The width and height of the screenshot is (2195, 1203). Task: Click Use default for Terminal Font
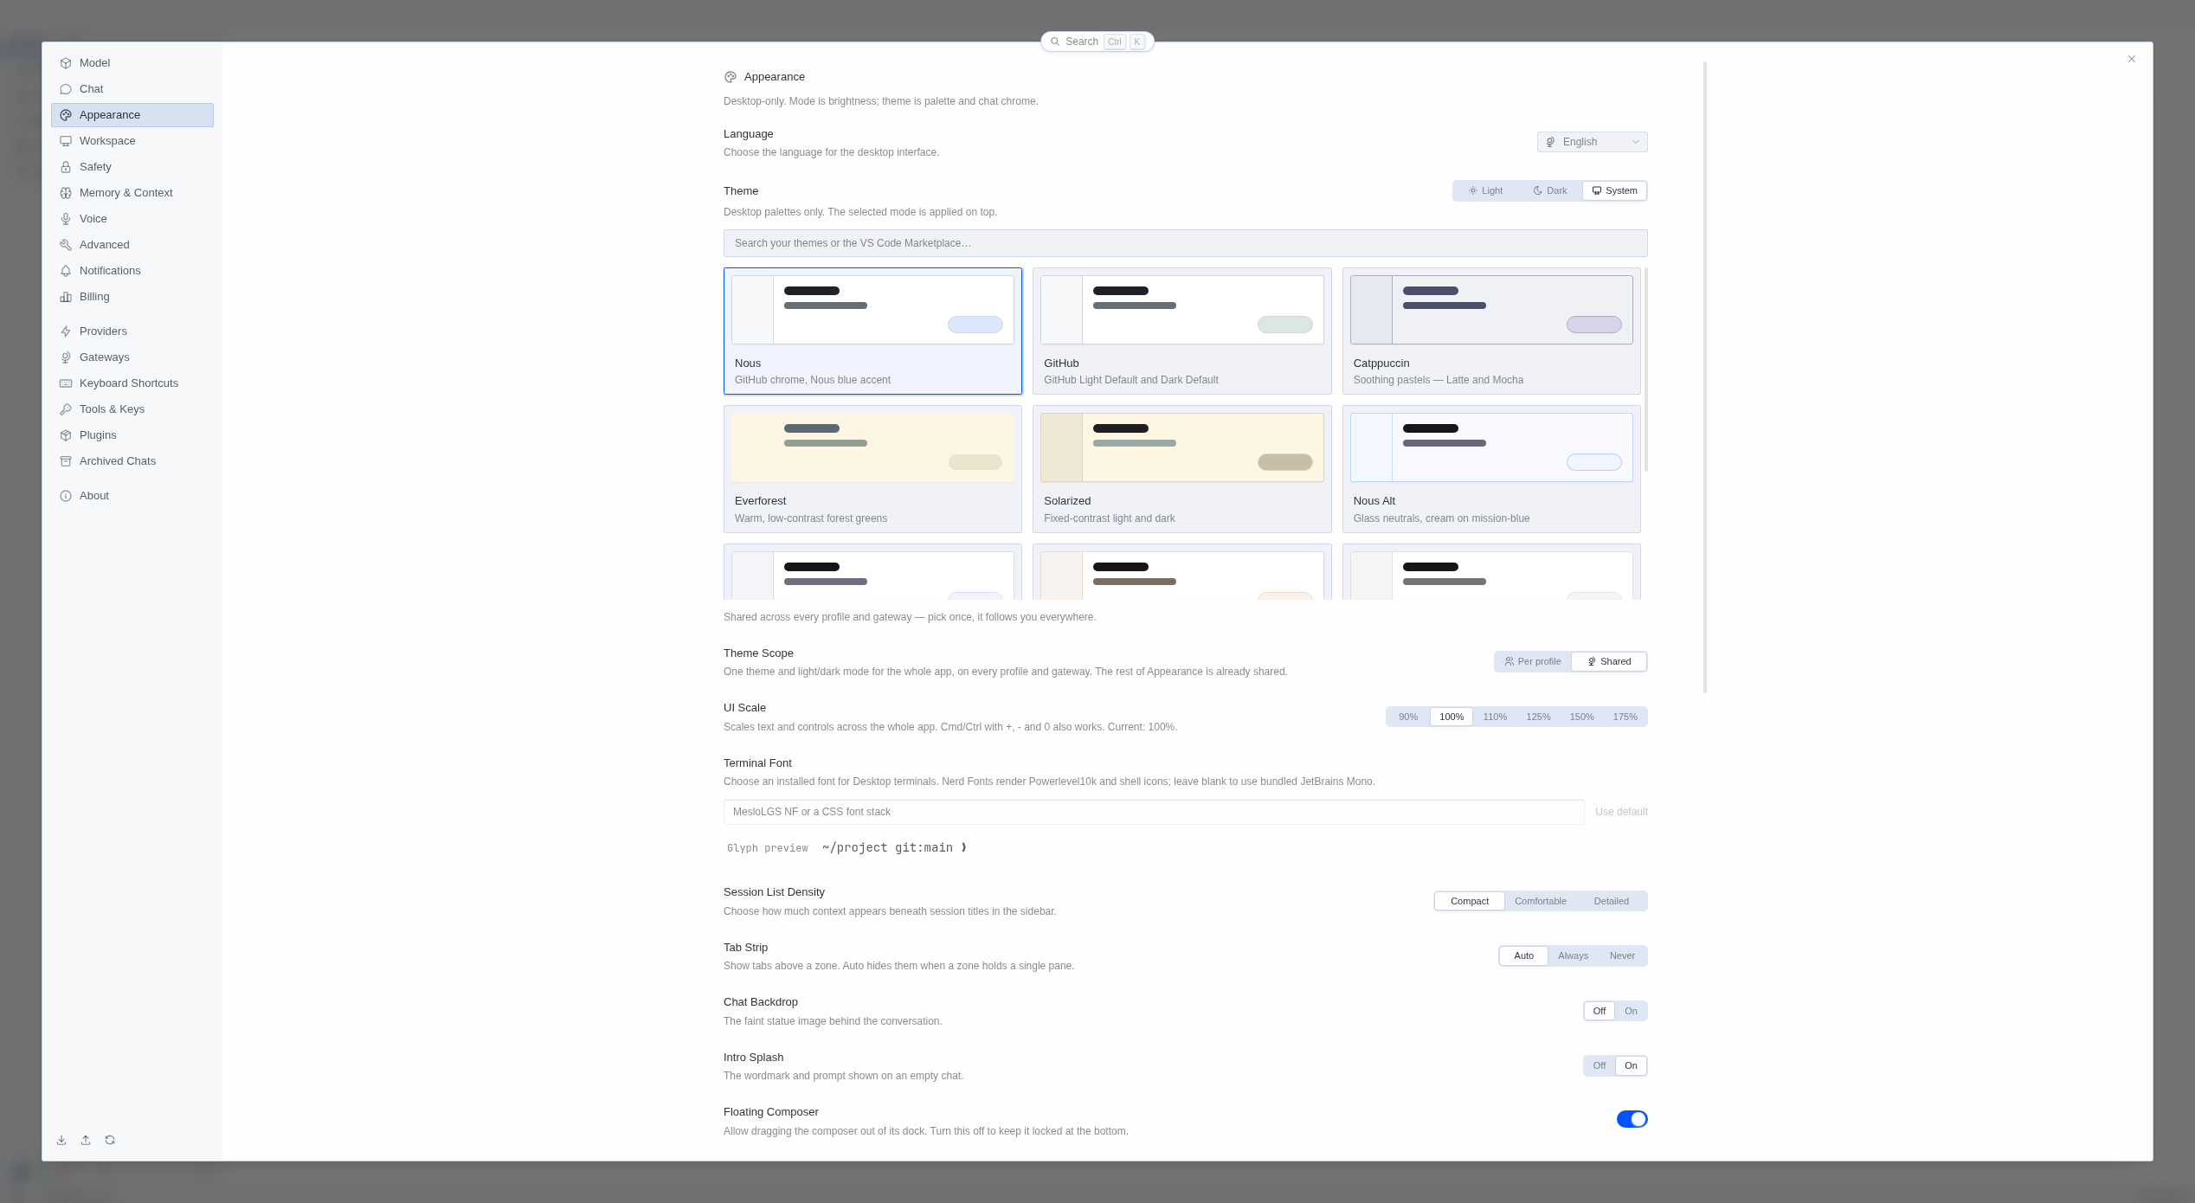1621,812
